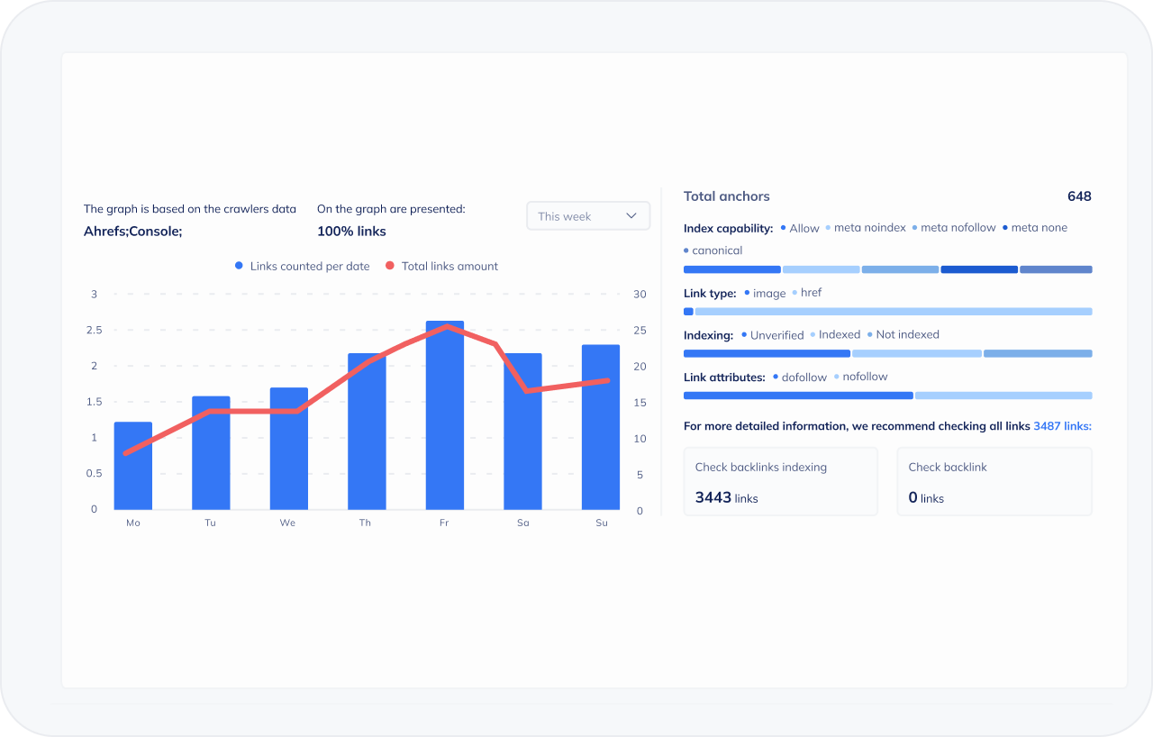This screenshot has width=1153, height=737.
Task: Click the Indexed segment of Indexing bar
Action: (x=917, y=354)
